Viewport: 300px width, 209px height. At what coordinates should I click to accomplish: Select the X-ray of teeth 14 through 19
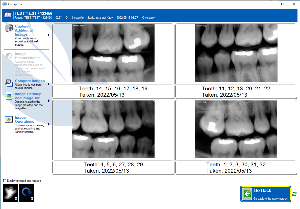(x=113, y=53)
